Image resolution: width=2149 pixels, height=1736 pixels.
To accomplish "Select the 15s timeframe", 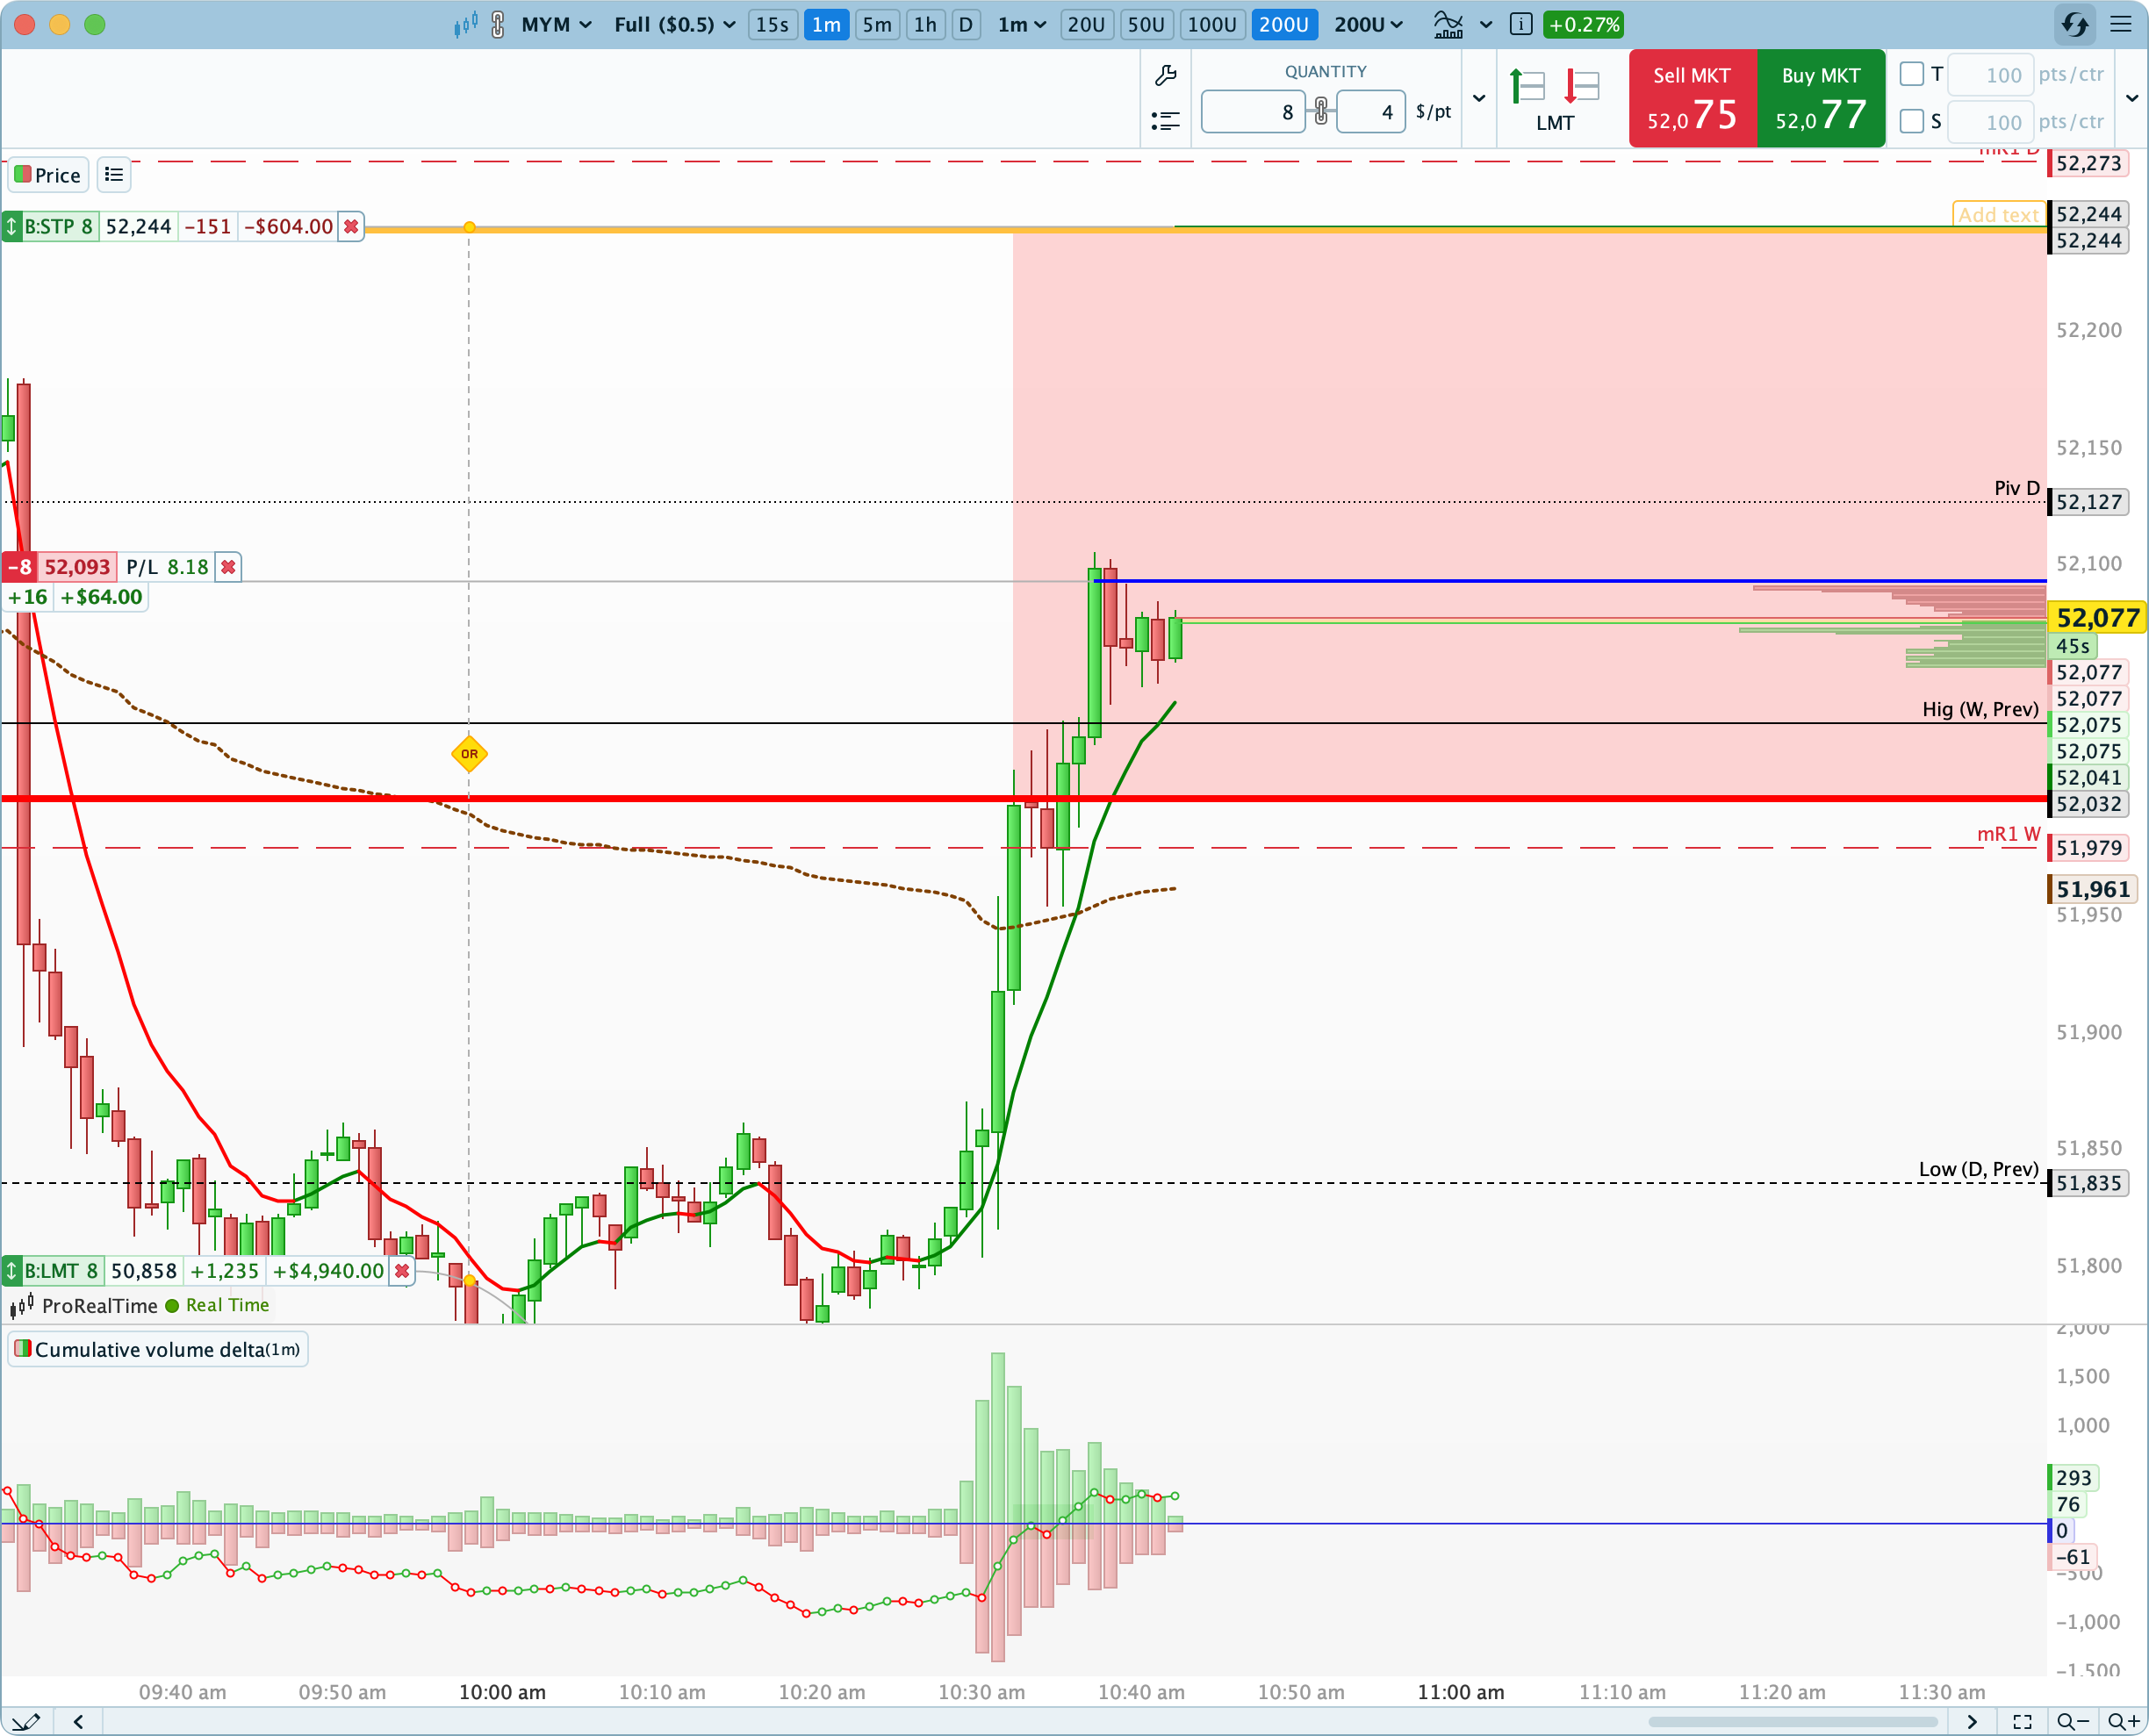I will point(772,25).
